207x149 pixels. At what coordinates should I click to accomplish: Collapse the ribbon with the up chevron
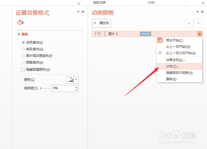[x=203, y=3]
